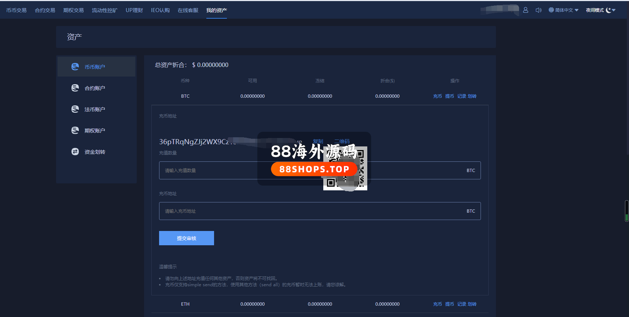Click the speaker announcement icon
This screenshot has height=317, width=629.
click(x=538, y=10)
